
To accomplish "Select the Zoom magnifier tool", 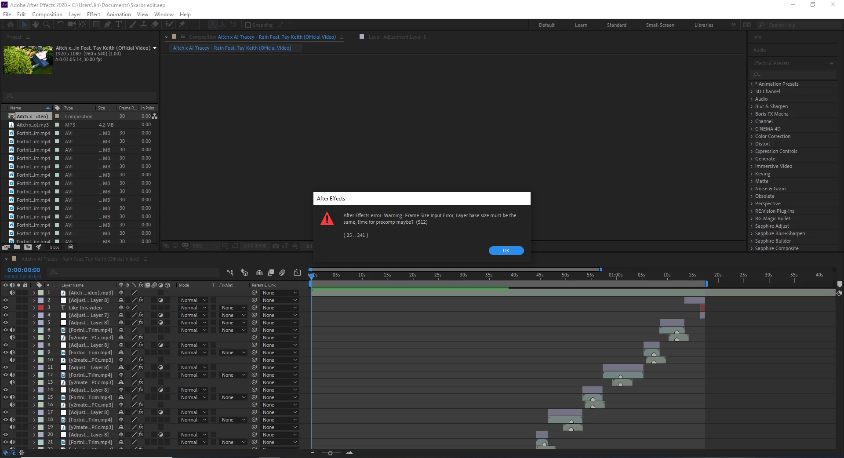I will click(x=46, y=25).
